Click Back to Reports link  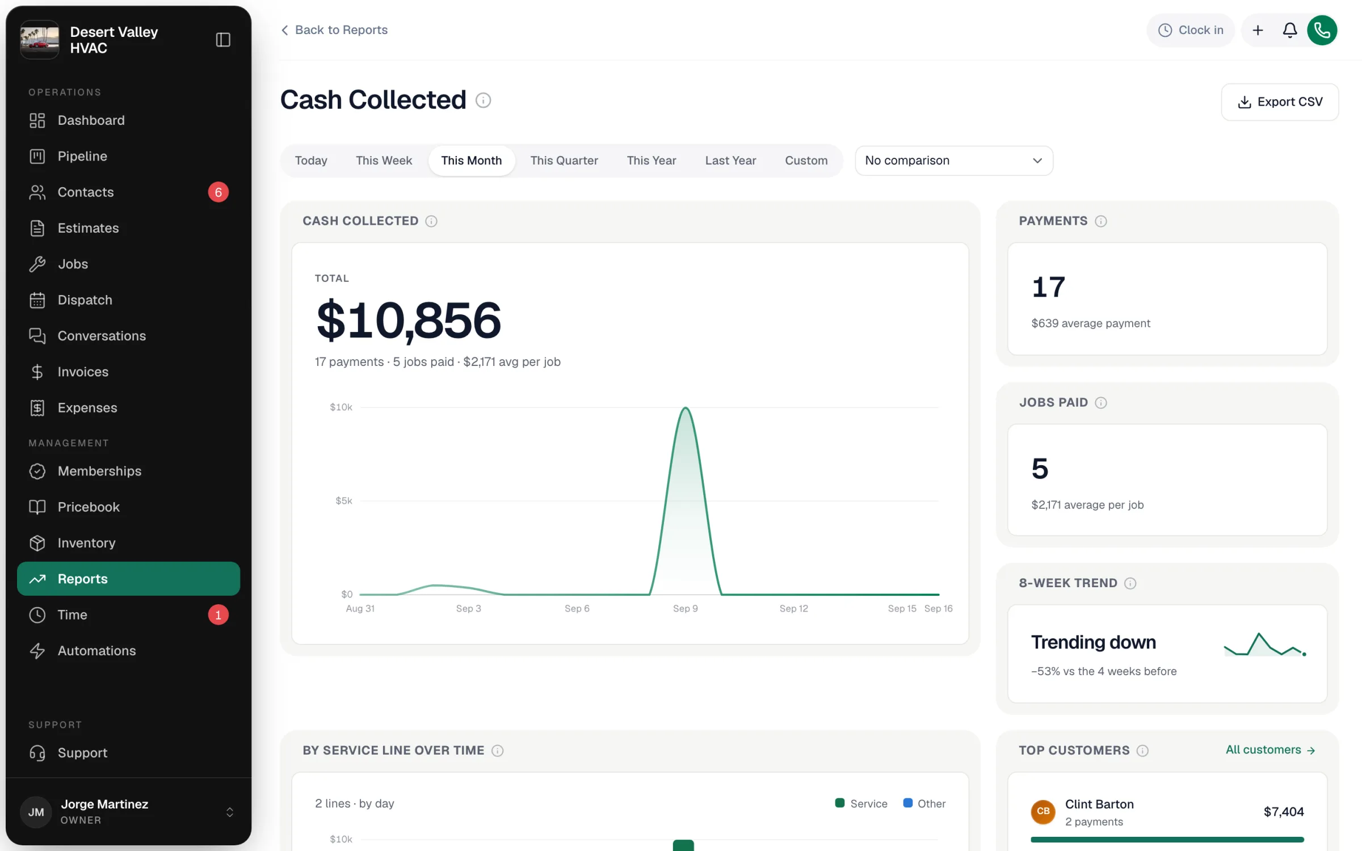click(x=334, y=30)
